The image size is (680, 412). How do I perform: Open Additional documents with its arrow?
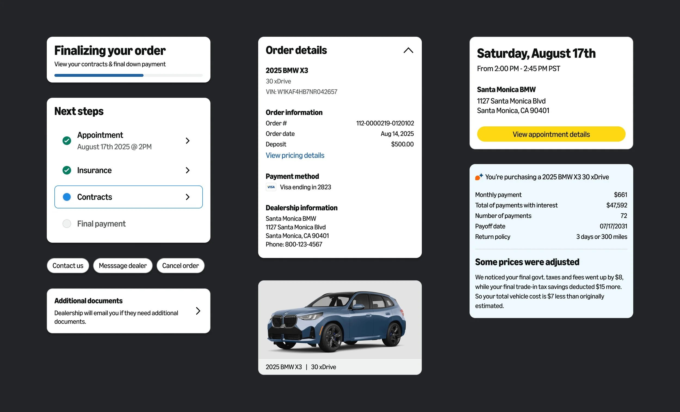(x=198, y=311)
